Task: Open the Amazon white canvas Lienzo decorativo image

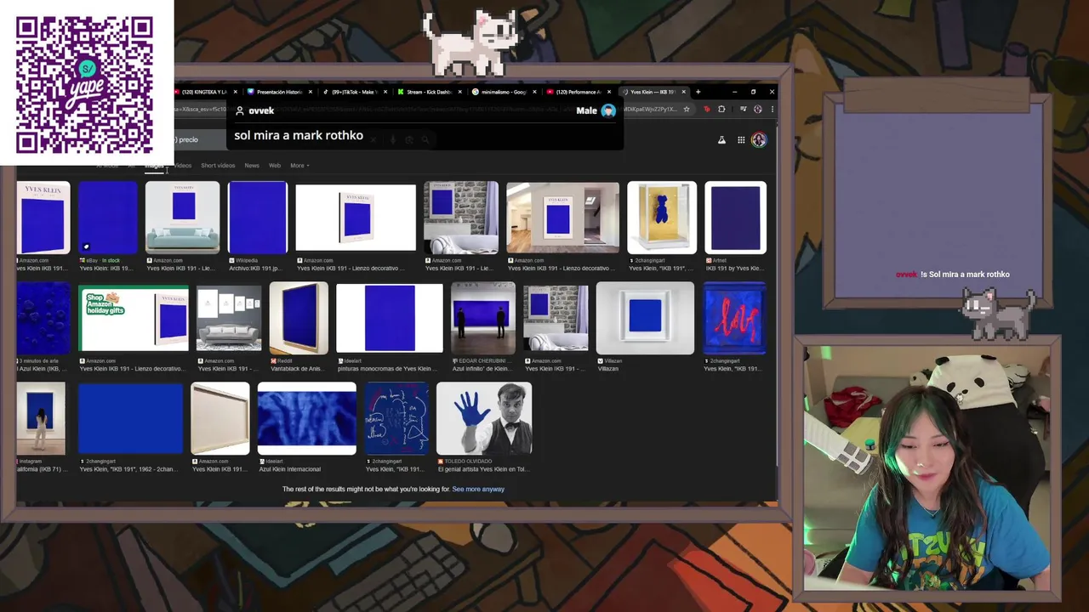Action: click(x=356, y=218)
